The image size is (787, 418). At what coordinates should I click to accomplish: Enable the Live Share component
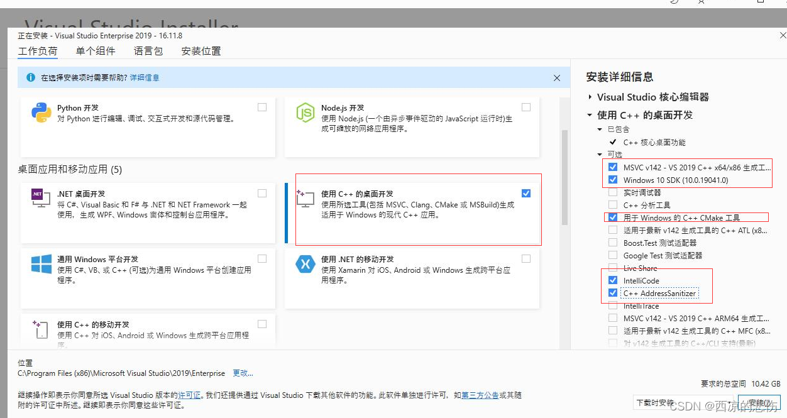click(613, 268)
